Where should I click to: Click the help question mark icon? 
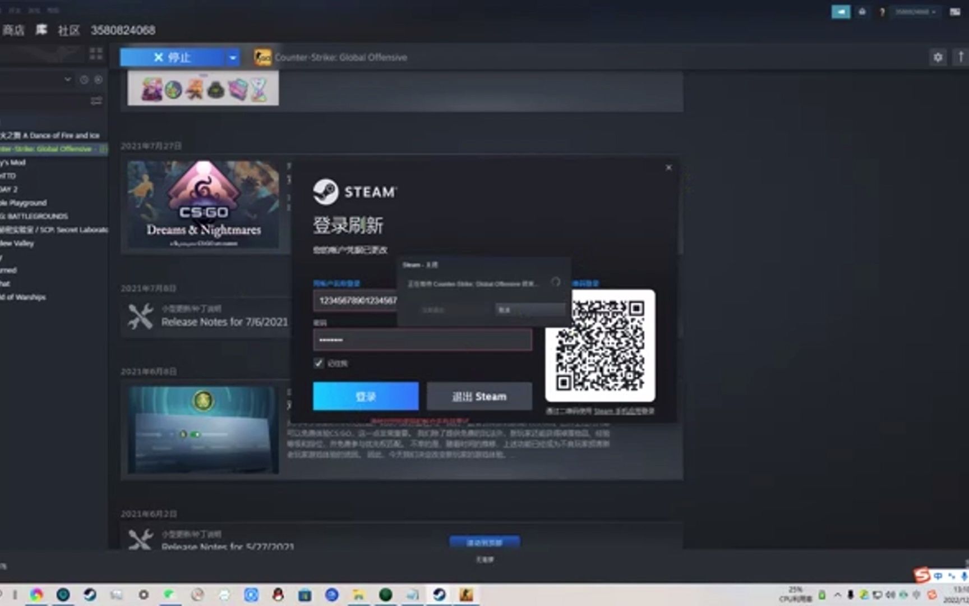(x=882, y=12)
